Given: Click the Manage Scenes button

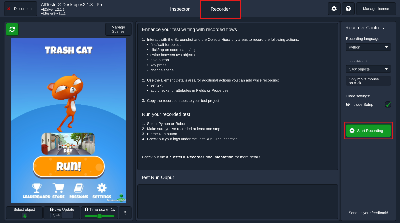Looking at the screenshot, I should point(118,29).
